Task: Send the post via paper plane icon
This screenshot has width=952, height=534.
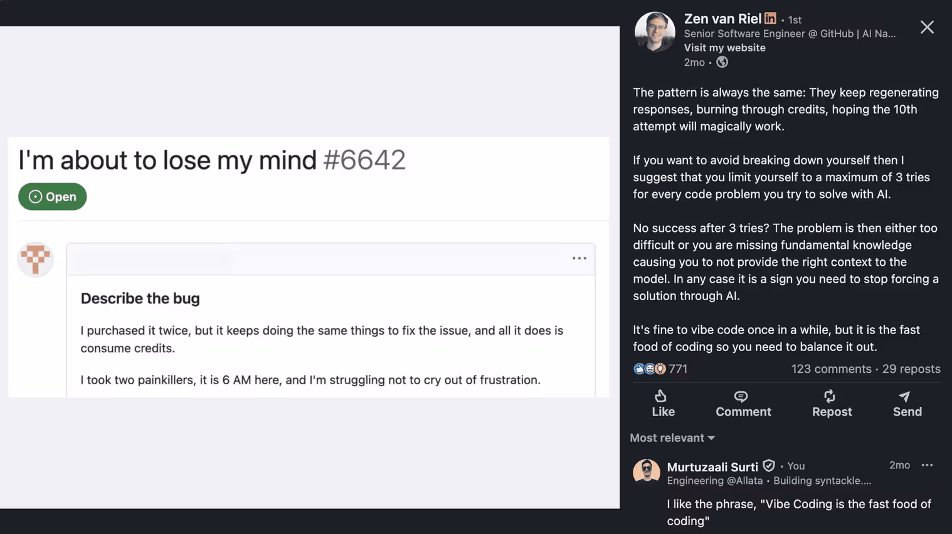Action: coord(907,404)
